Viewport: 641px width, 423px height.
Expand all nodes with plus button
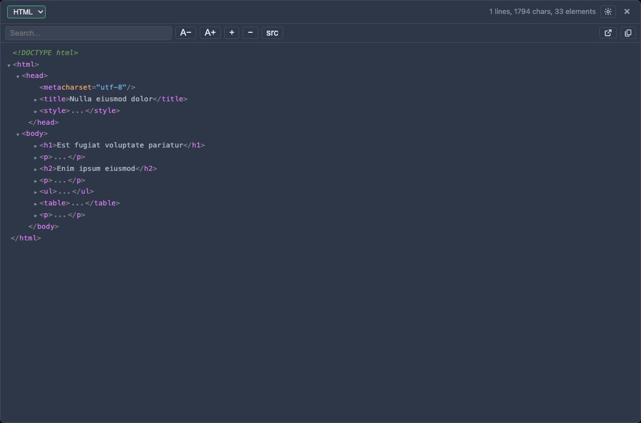click(x=232, y=33)
